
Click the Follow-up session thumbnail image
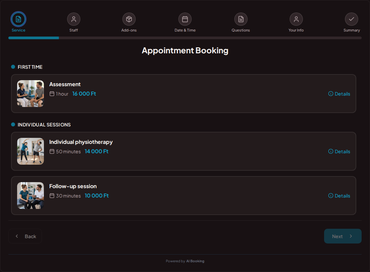pos(30,196)
